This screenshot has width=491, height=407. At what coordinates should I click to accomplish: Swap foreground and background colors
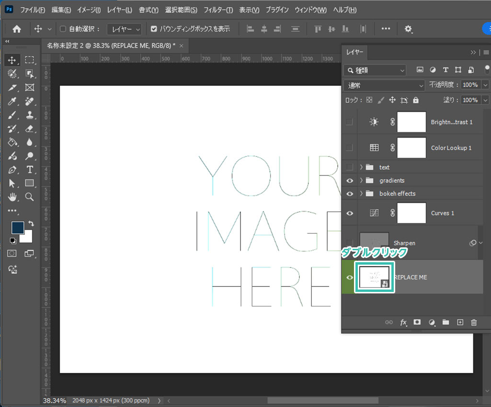pos(31,223)
